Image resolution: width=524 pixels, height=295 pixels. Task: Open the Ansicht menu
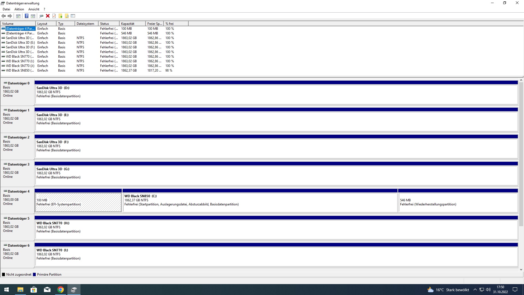point(34,9)
